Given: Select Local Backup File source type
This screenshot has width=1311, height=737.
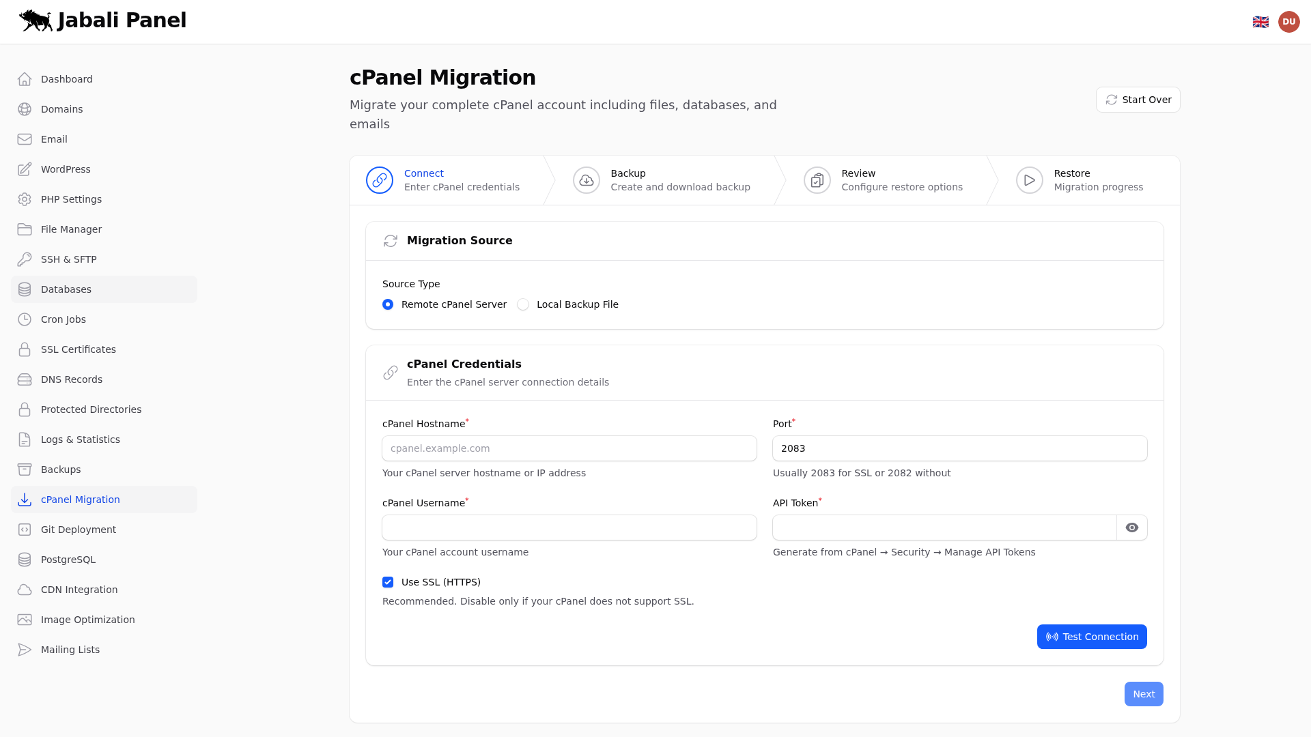Looking at the screenshot, I should pyautogui.click(x=523, y=304).
